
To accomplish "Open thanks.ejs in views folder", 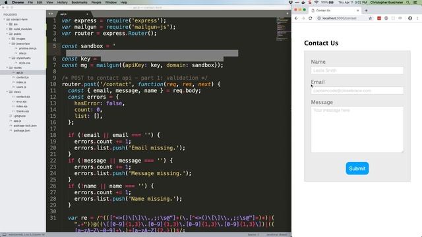I will coord(22,111).
